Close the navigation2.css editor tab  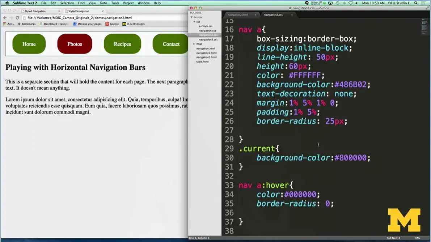tap(292, 15)
